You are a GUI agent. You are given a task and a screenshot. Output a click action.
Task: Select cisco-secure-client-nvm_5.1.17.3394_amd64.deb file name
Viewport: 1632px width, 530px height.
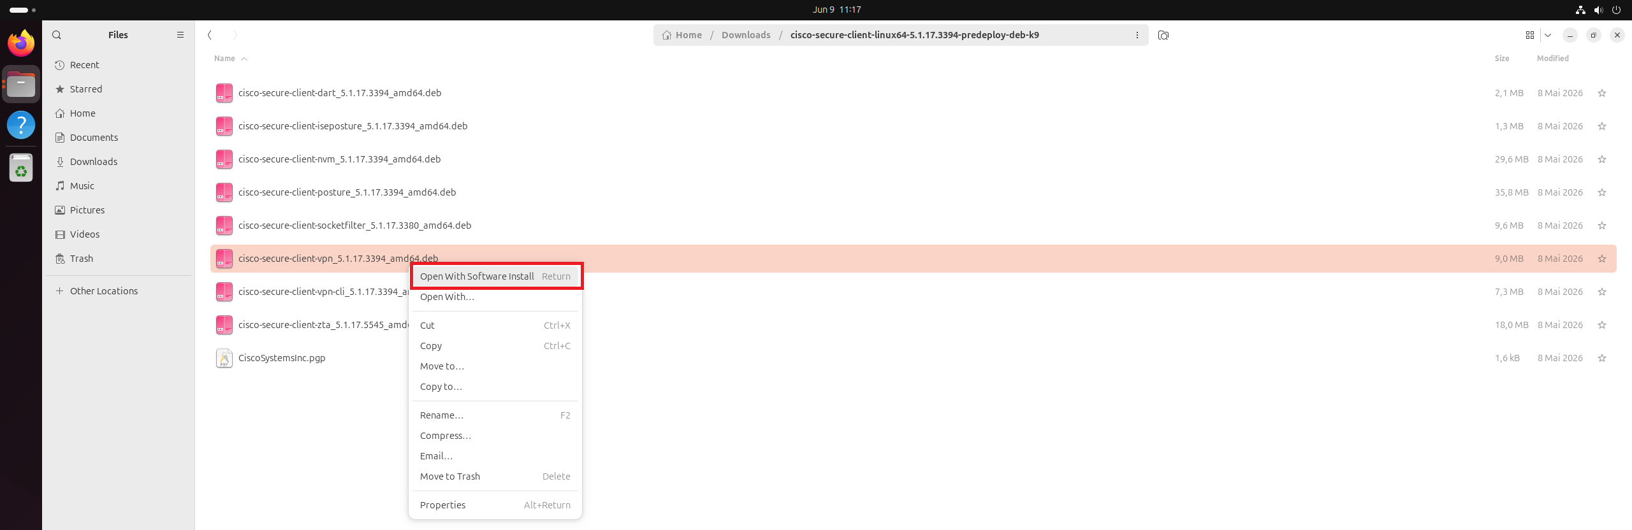click(x=339, y=159)
